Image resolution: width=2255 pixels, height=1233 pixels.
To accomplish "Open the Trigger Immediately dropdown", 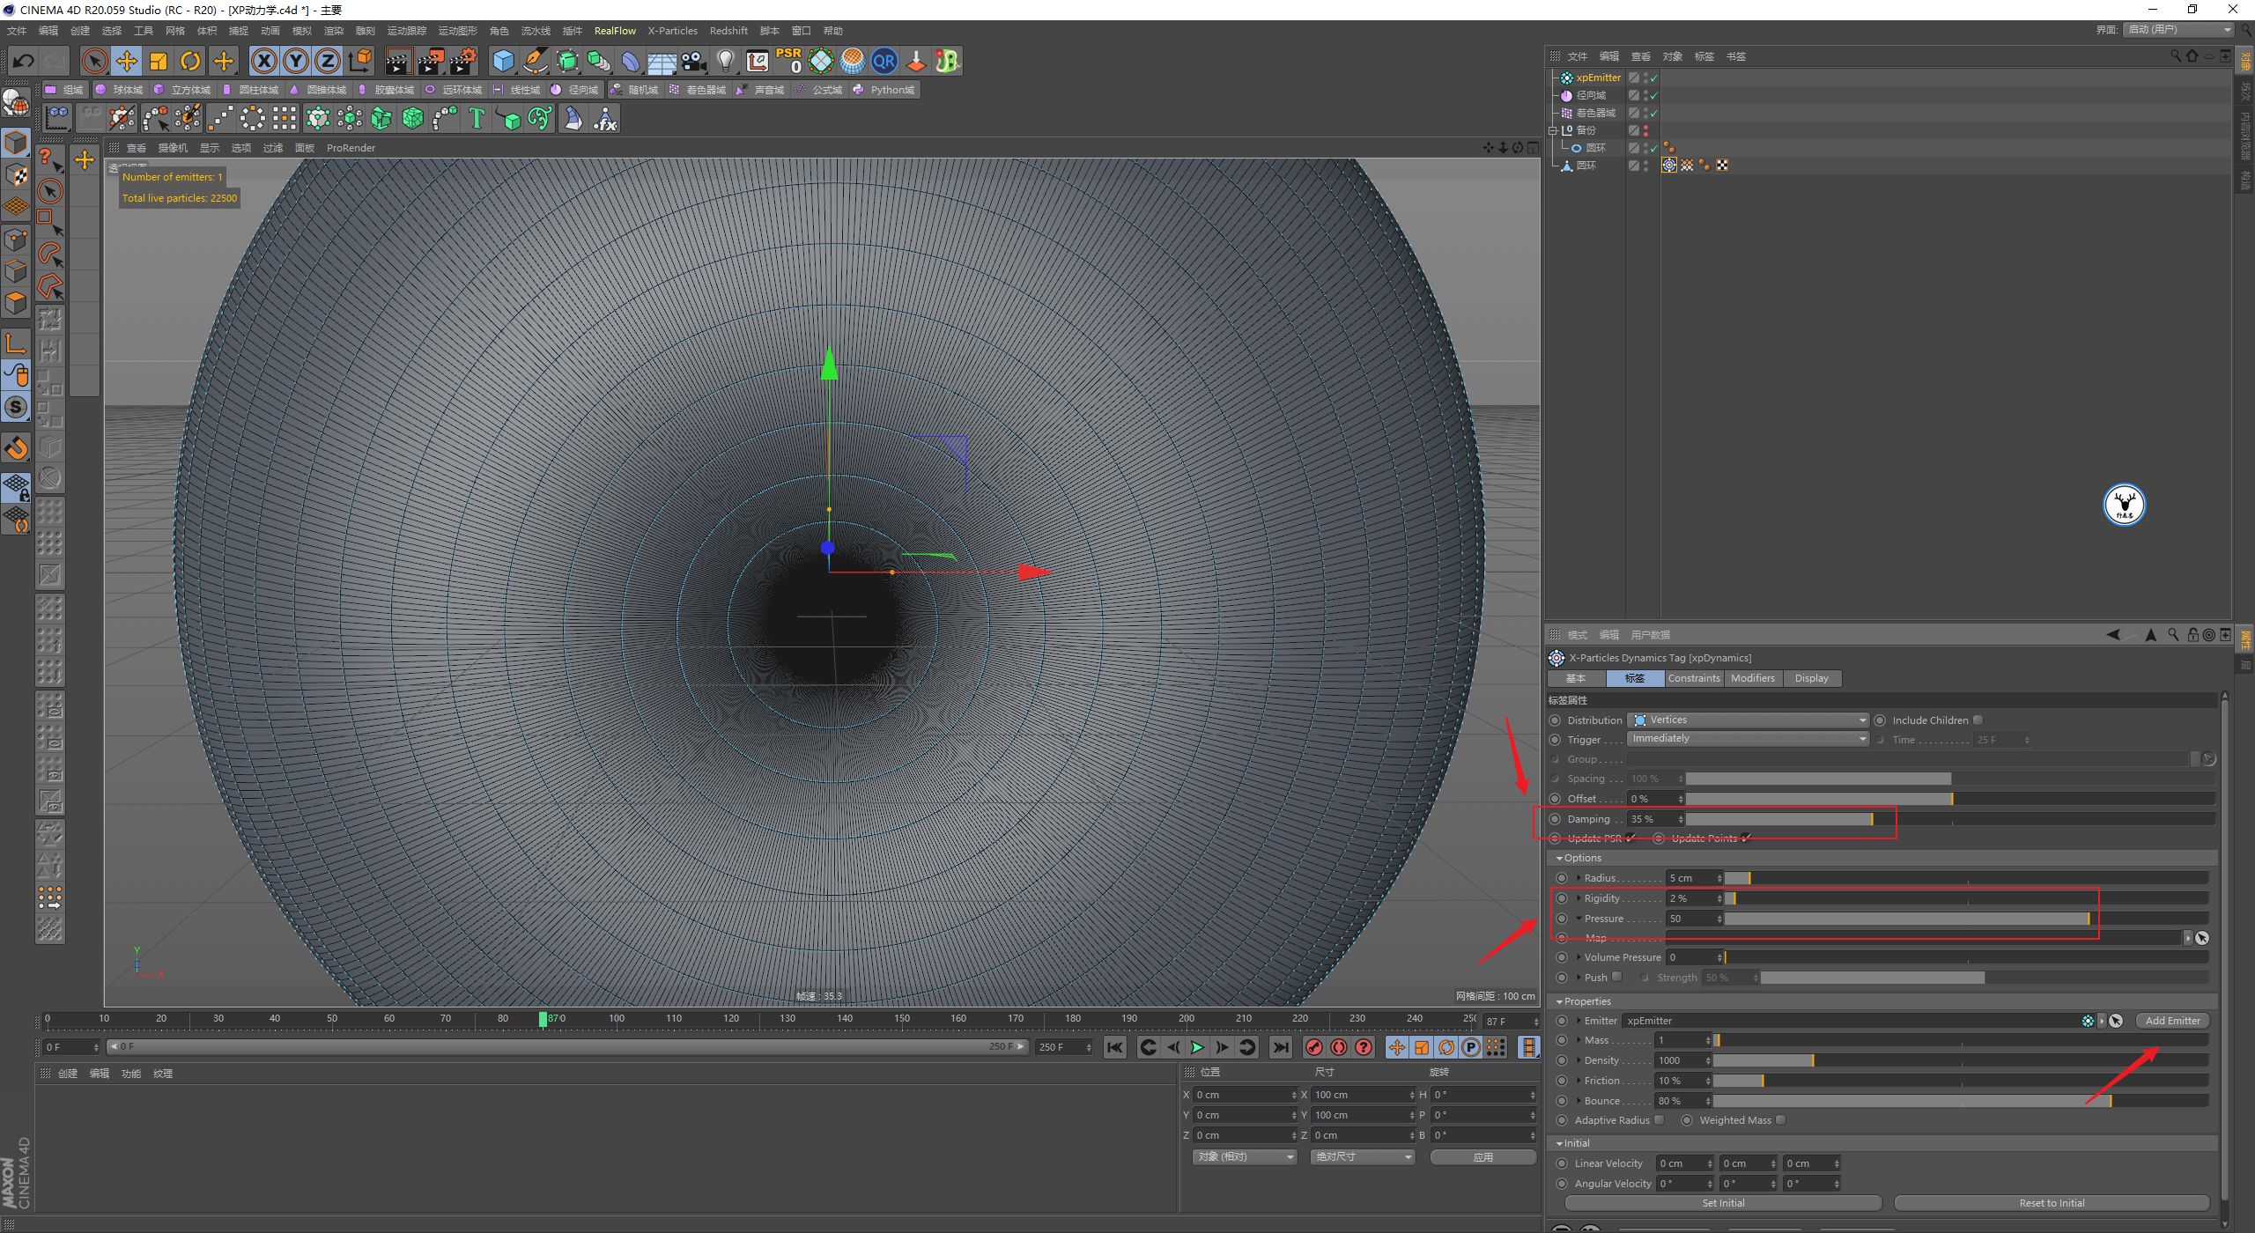I will (1748, 739).
